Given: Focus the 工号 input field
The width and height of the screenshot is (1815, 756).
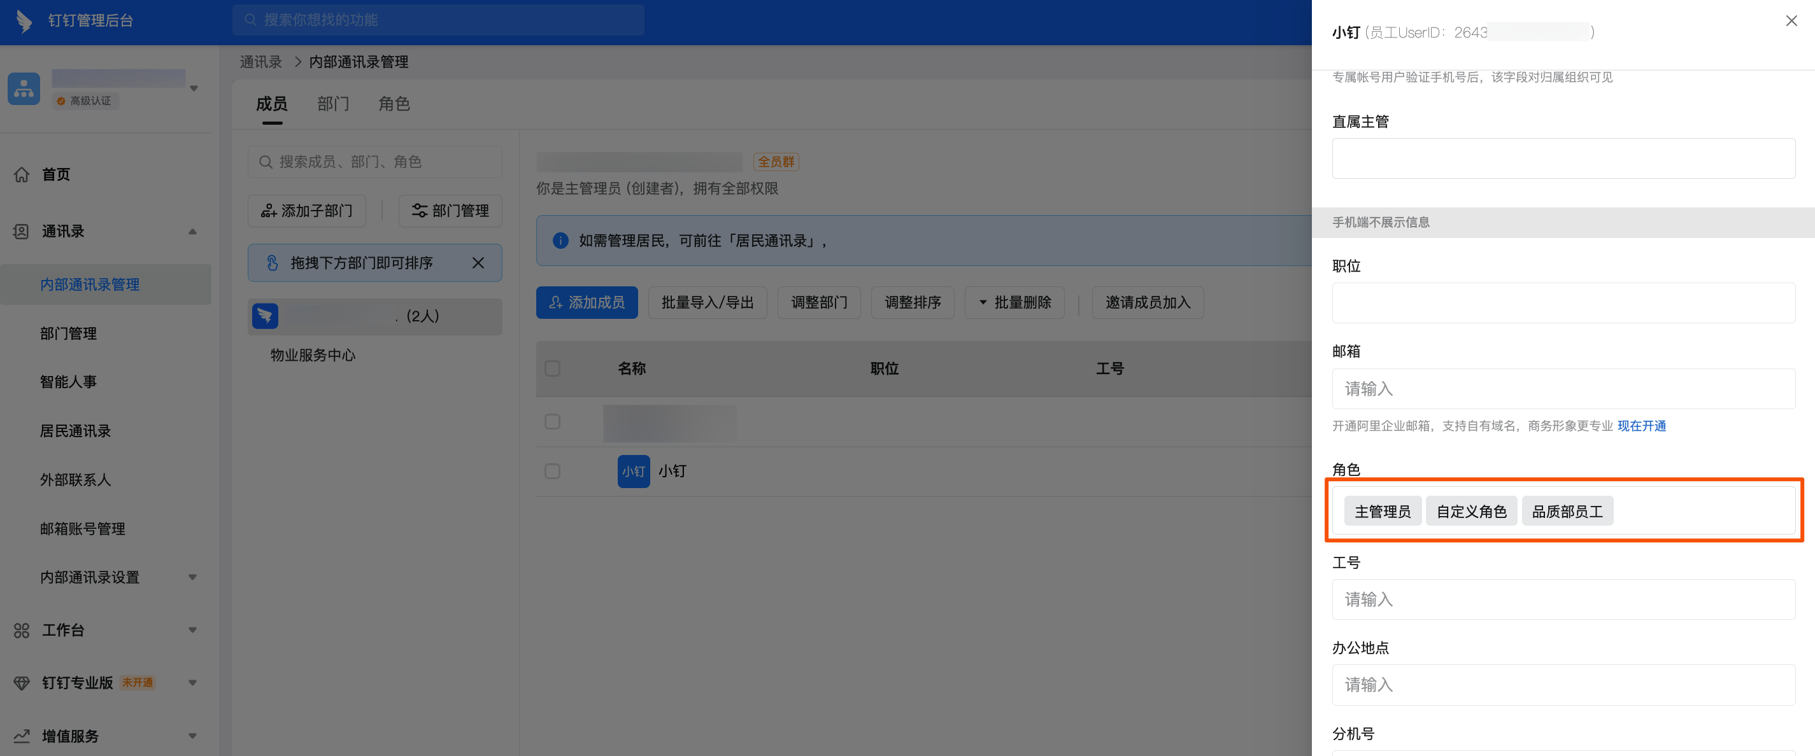Looking at the screenshot, I should pos(1563,599).
